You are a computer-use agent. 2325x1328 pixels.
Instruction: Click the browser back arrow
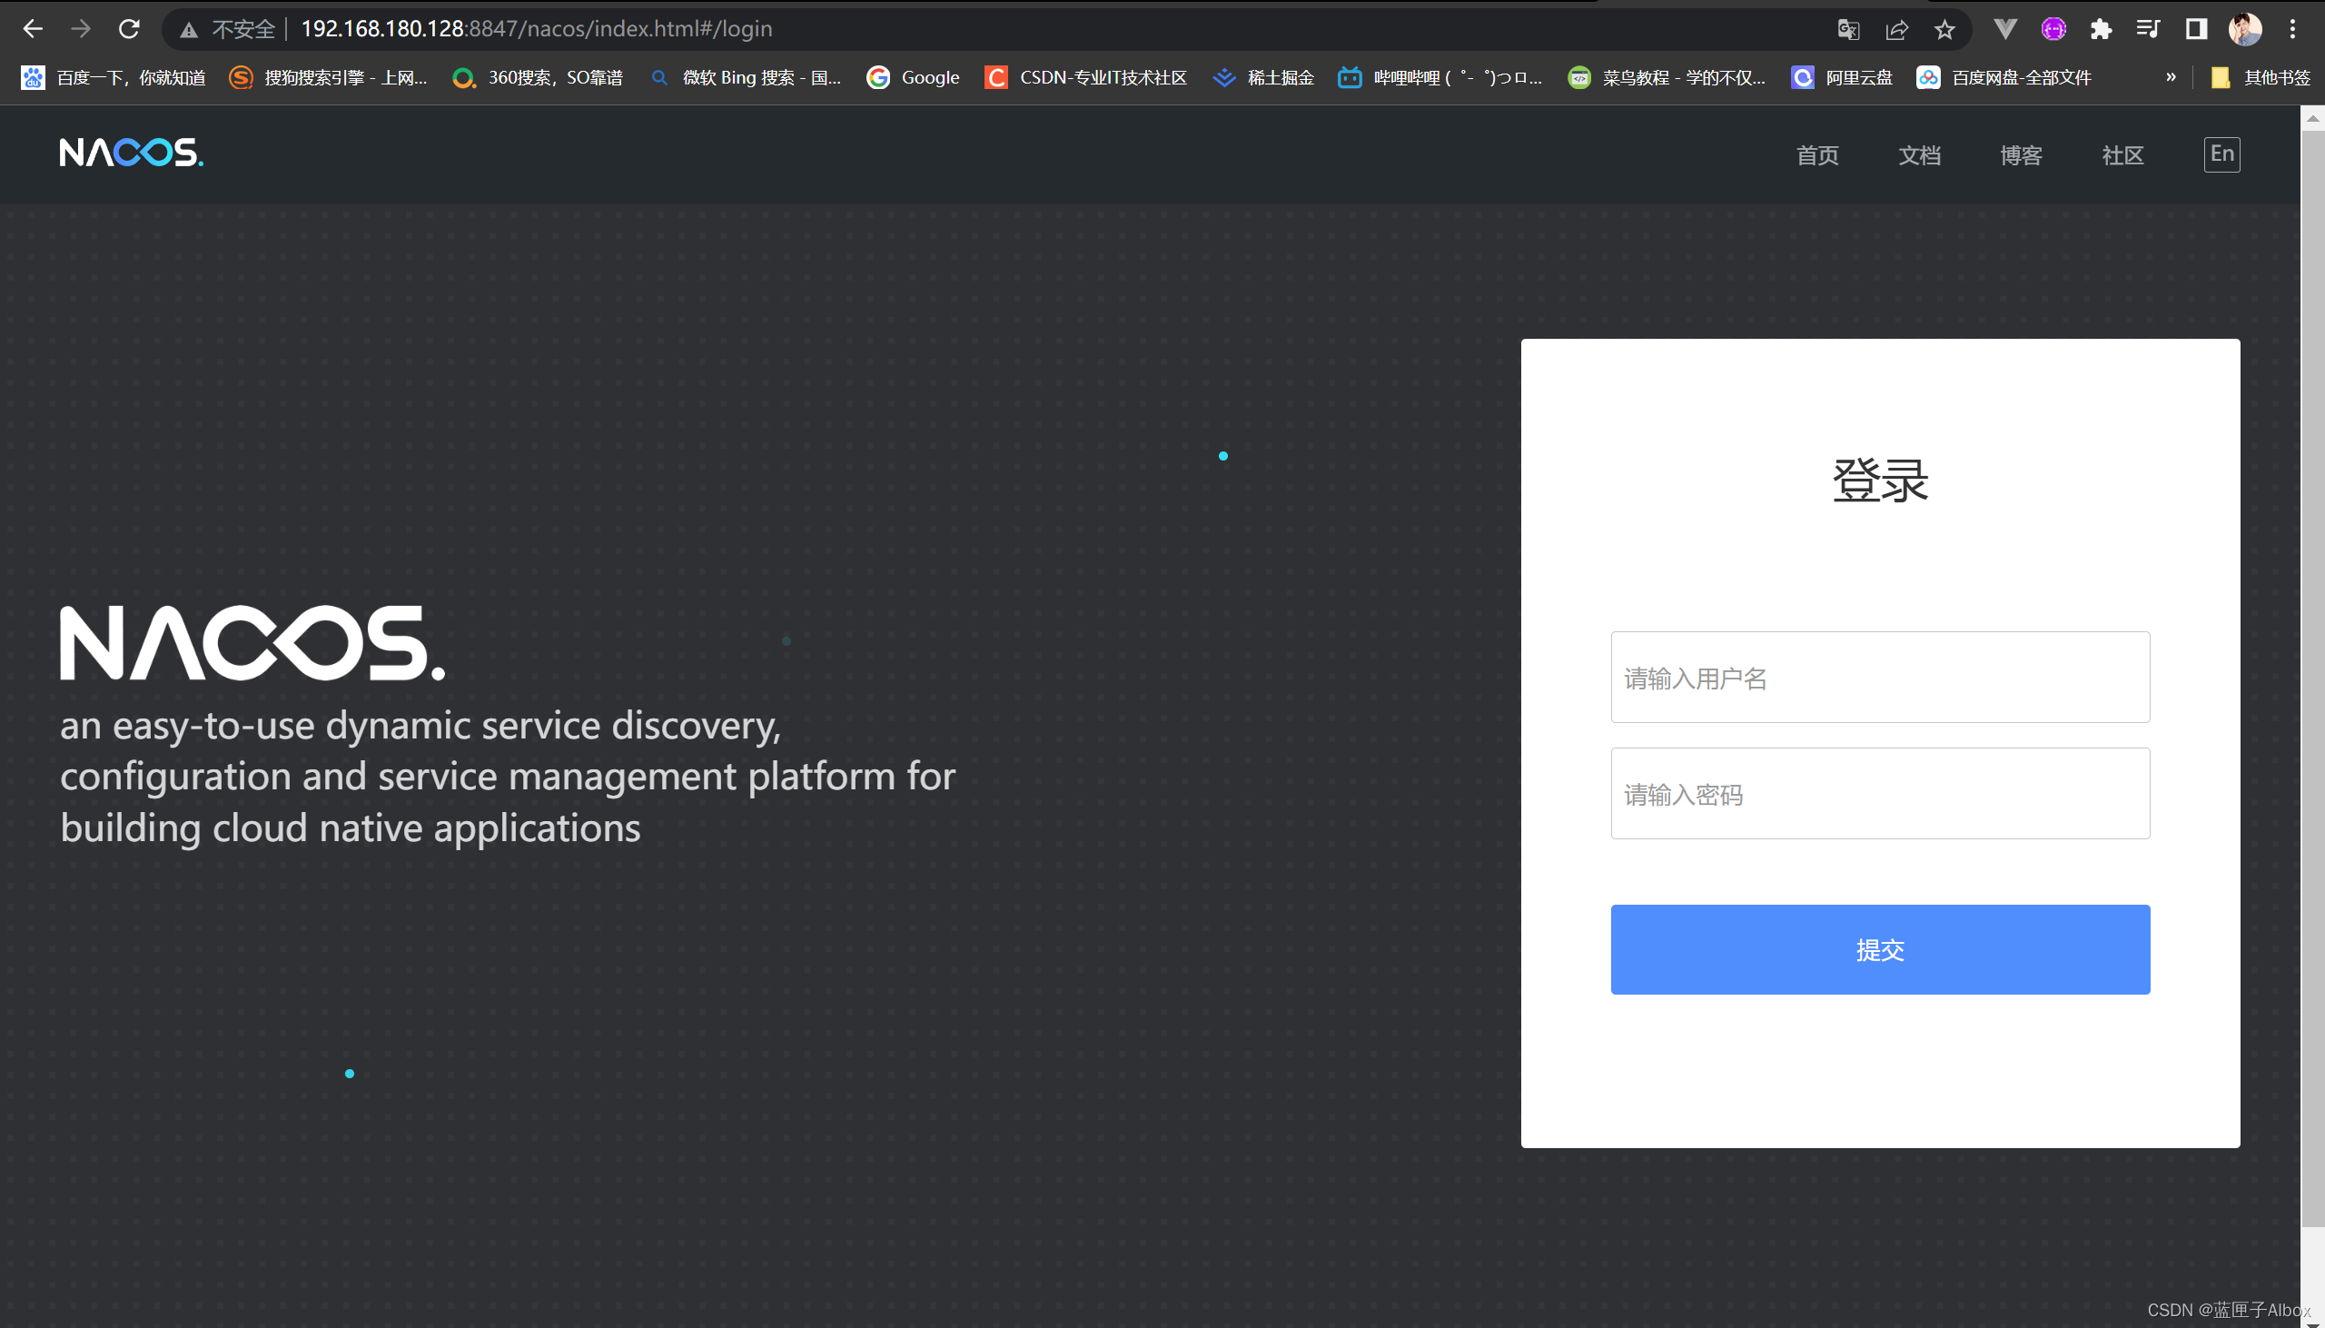click(x=33, y=29)
